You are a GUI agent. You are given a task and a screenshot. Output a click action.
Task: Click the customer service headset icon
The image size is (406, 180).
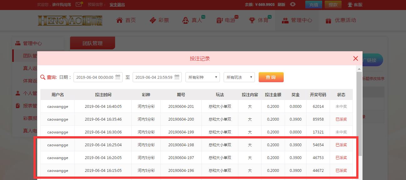350,5
